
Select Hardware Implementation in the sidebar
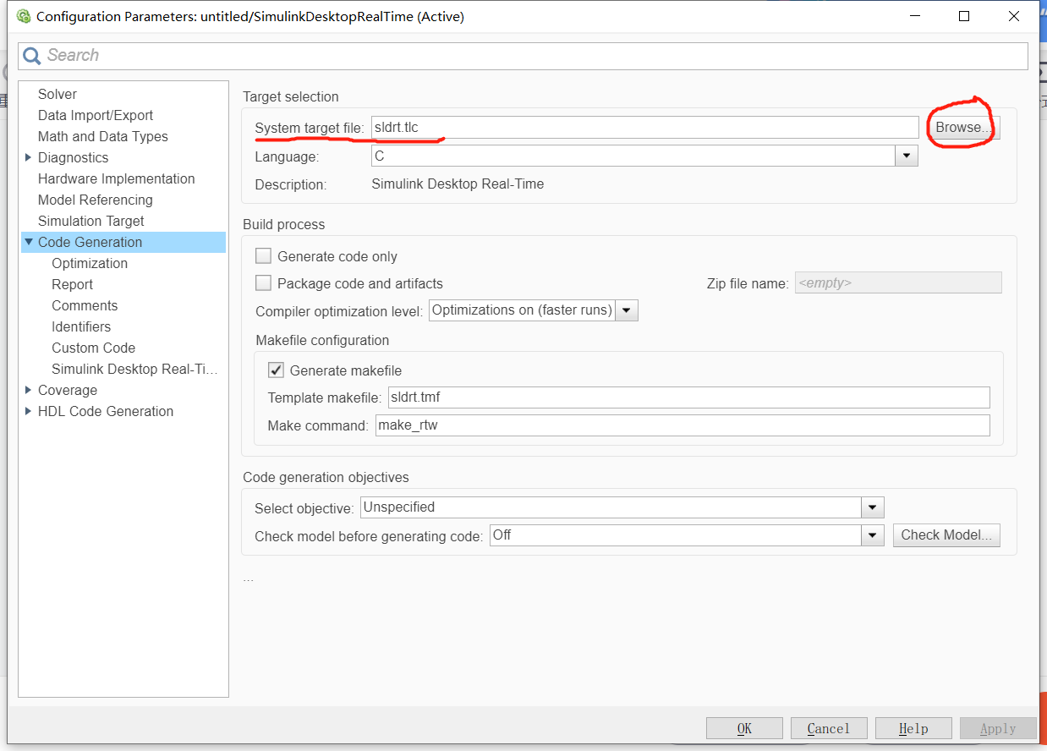click(x=116, y=178)
